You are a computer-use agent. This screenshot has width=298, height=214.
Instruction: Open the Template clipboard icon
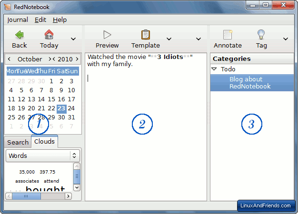(x=146, y=35)
